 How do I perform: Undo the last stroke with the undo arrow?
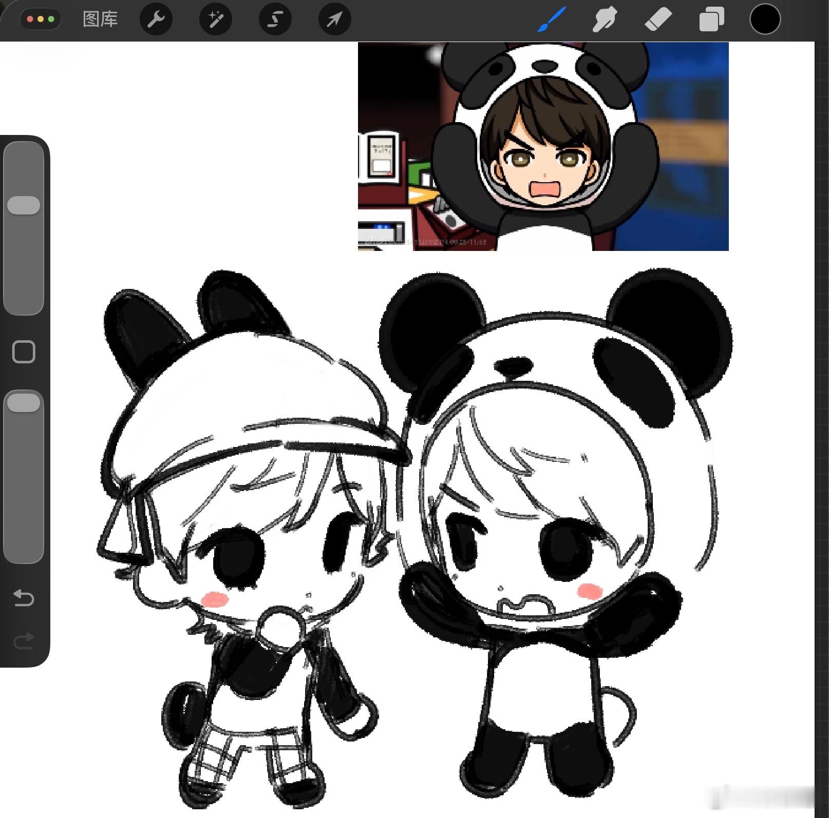[24, 598]
